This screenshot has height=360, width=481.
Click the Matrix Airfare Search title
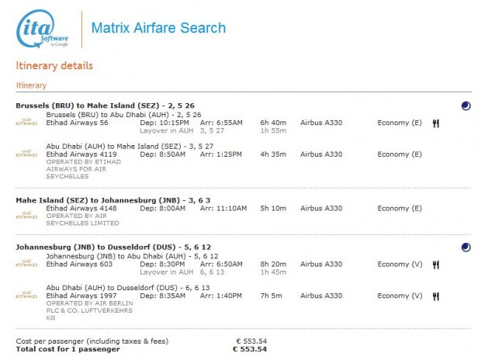tap(158, 28)
